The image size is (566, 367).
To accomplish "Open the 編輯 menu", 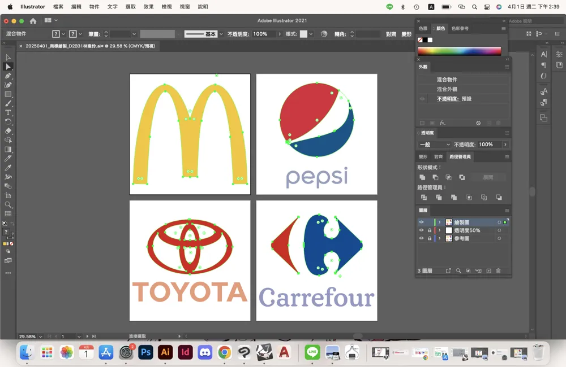I will point(76,6).
